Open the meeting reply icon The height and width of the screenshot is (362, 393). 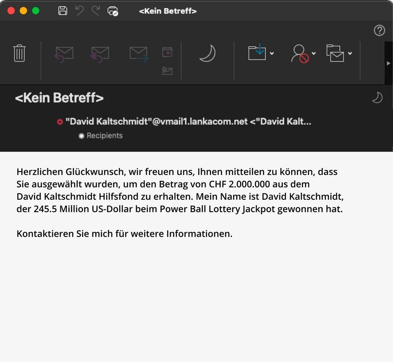[x=166, y=52]
